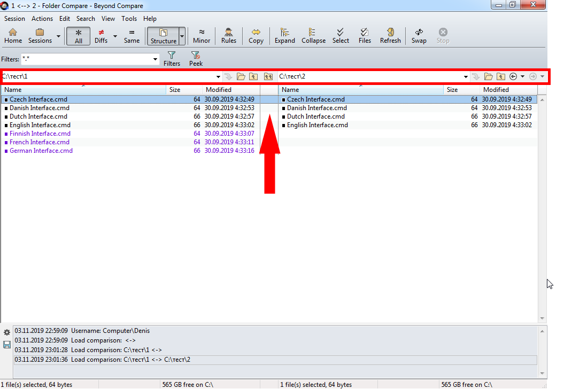Open the Tools menu
The image size is (564, 389).
click(x=129, y=18)
